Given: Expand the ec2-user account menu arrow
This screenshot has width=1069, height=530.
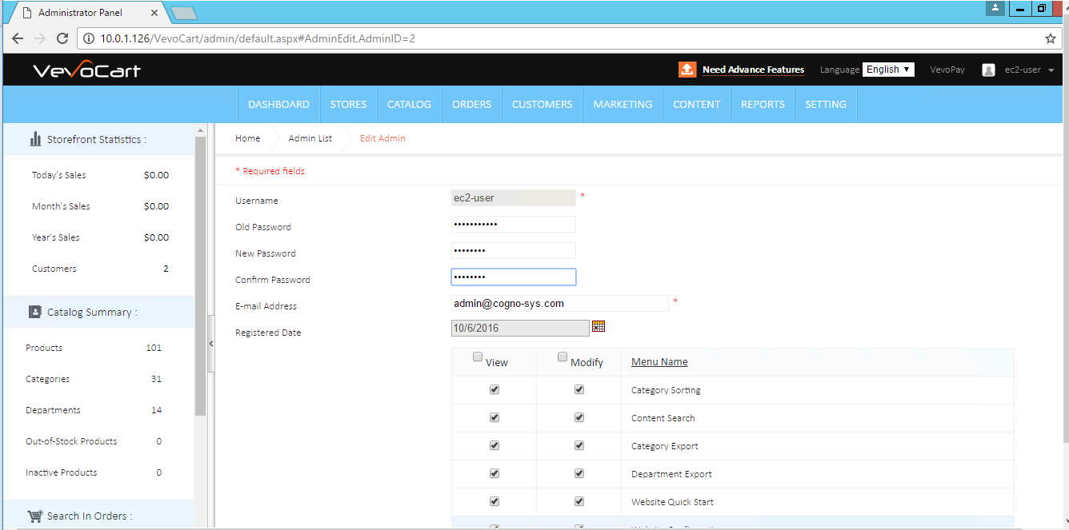Looking at the screenshot, I should [x=1051, y=70].
